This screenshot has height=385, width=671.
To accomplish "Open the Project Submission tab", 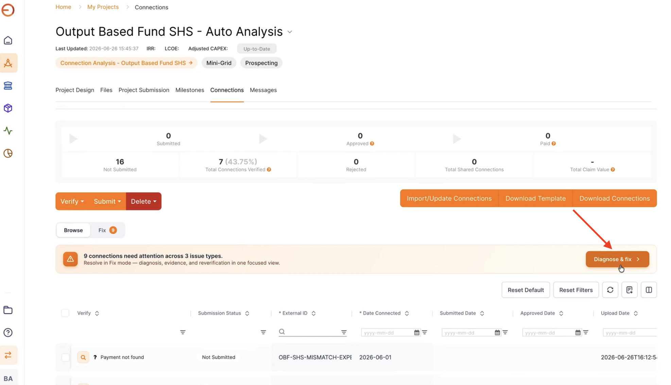I will 144,90.
